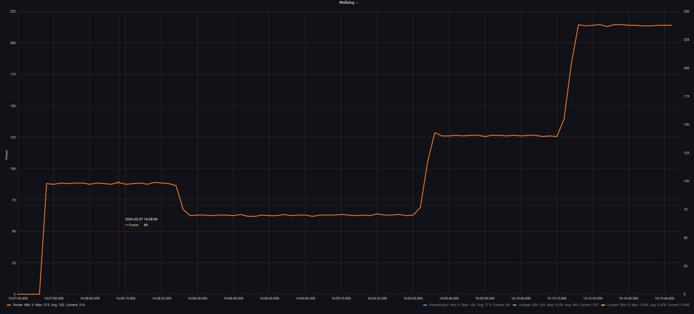Select the yellow Current series name in legend
Screen dimensions: 694x314
(x=613, y=305)
